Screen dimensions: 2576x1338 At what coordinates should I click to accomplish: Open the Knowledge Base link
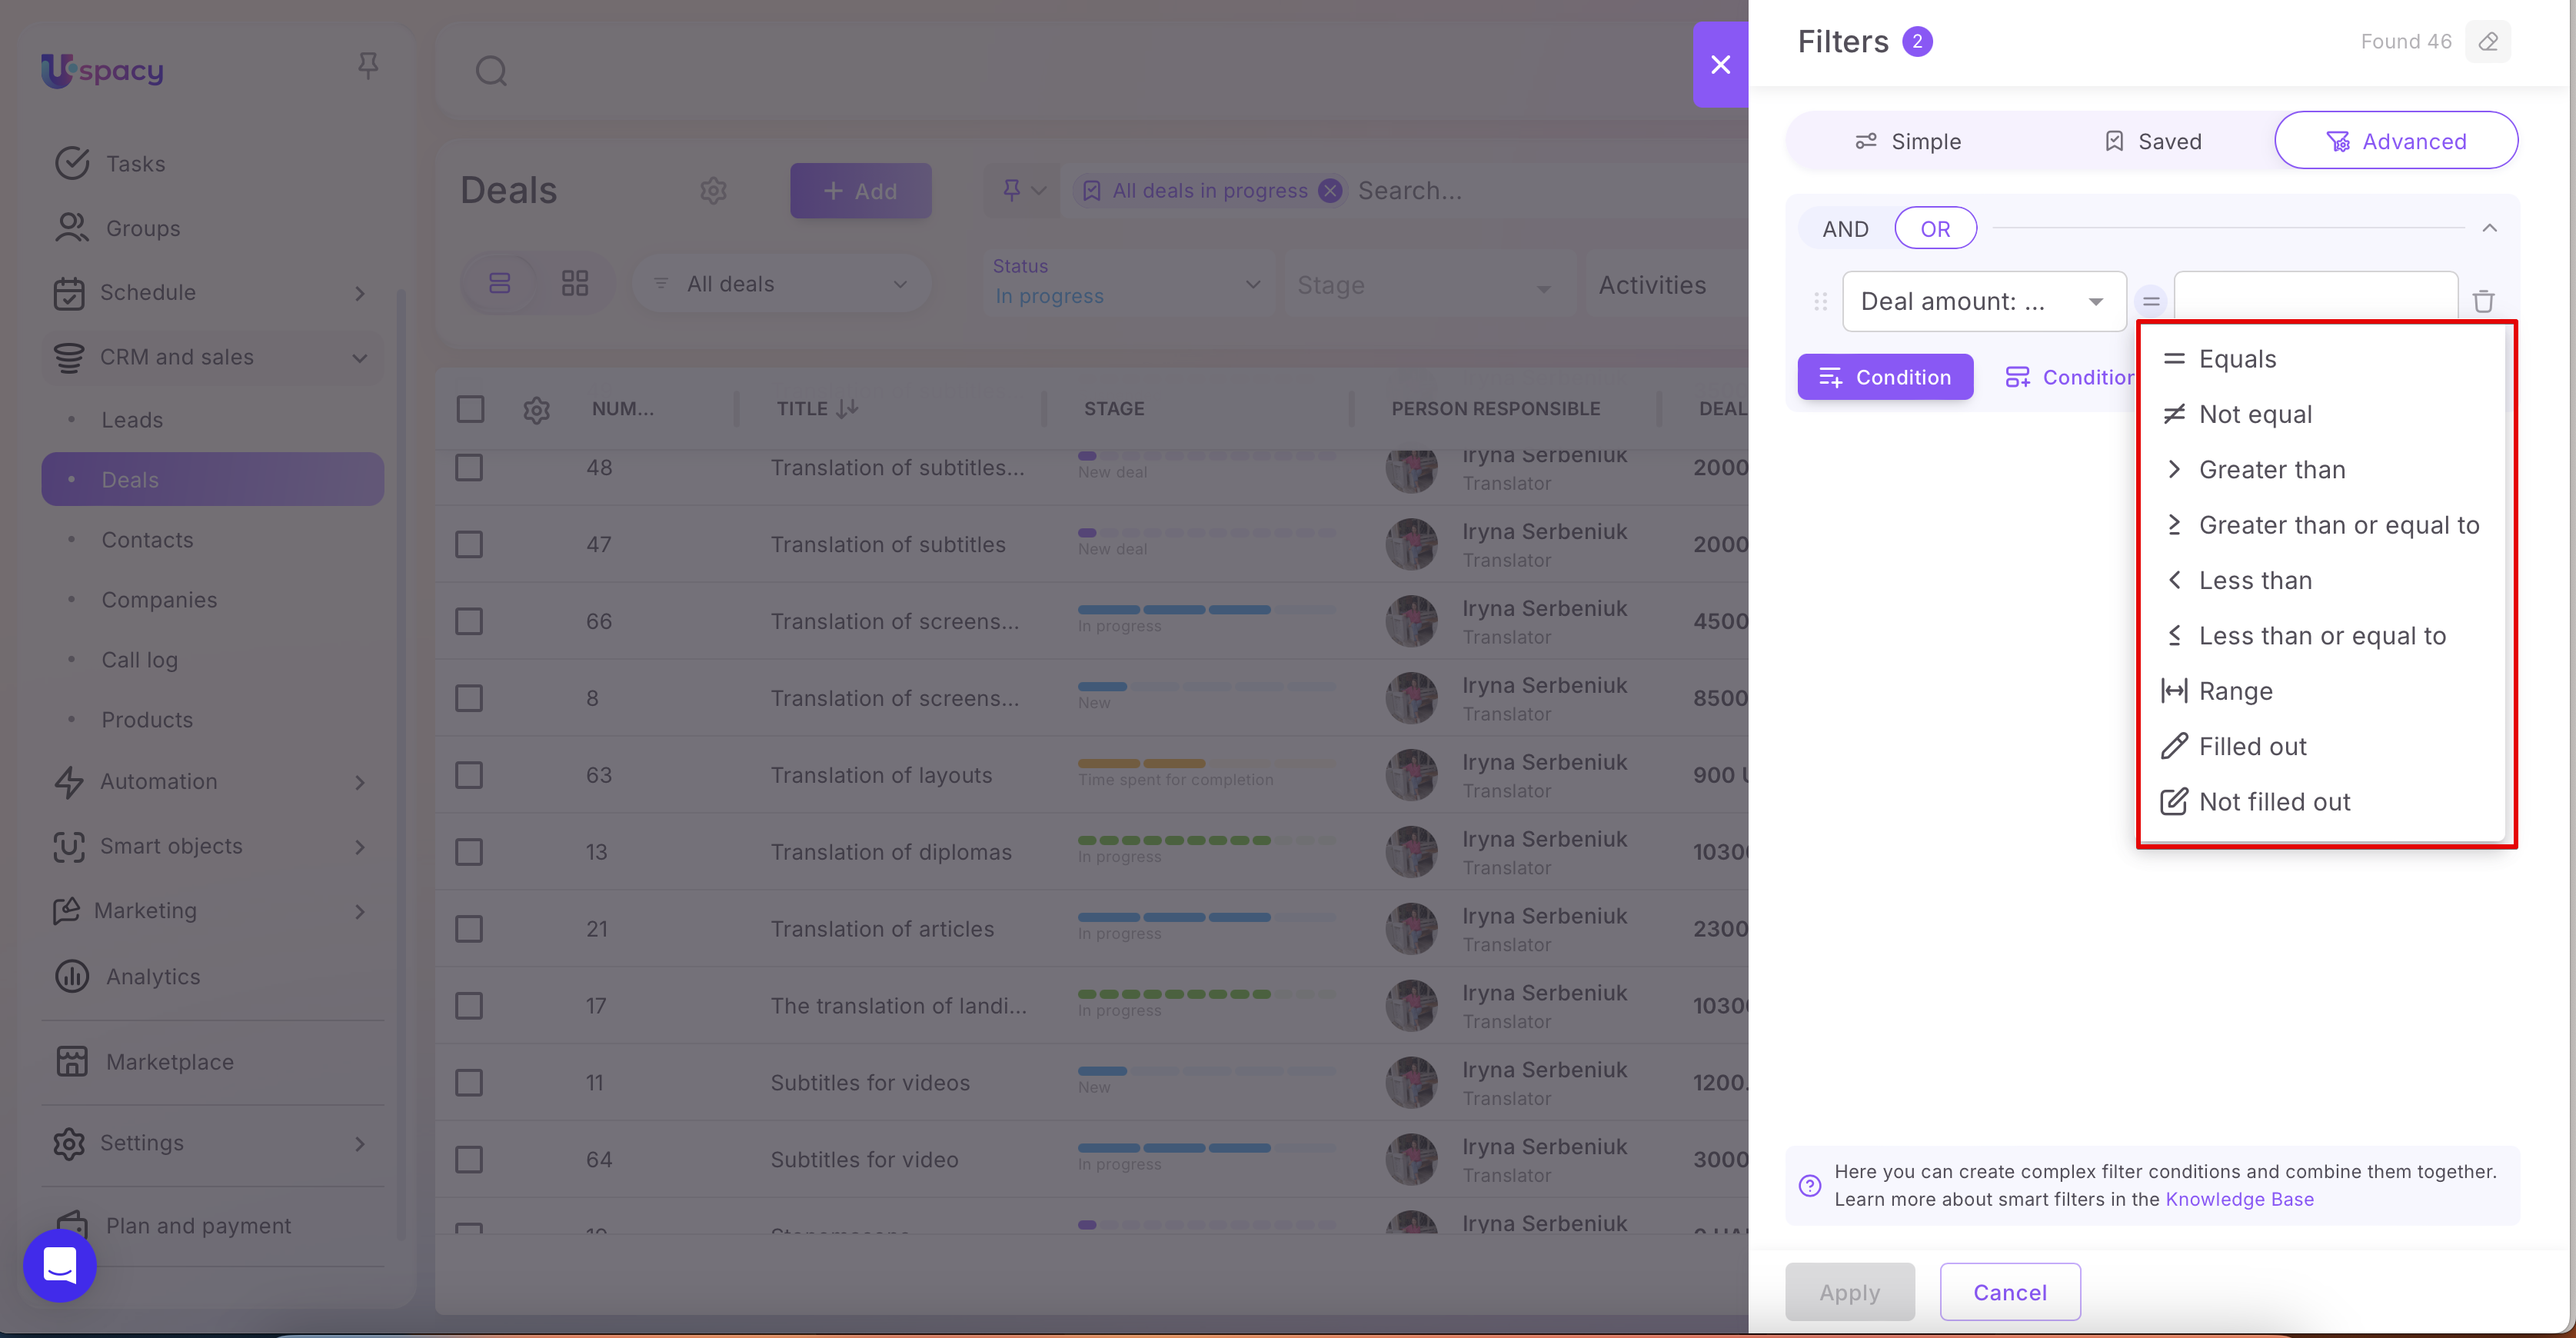tap(2239, 1199)
